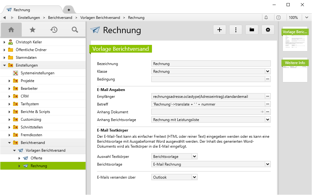Screen dimensions: 312x195
Task: Open the Anhang Berichtsvorlage dropdown
Action: (268, 119)
